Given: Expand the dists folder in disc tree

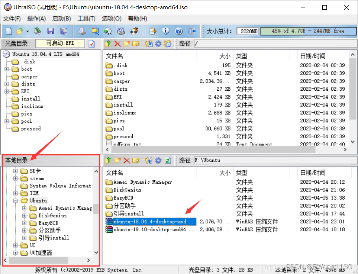Looking at the screenshot, I should coord(7,84).
